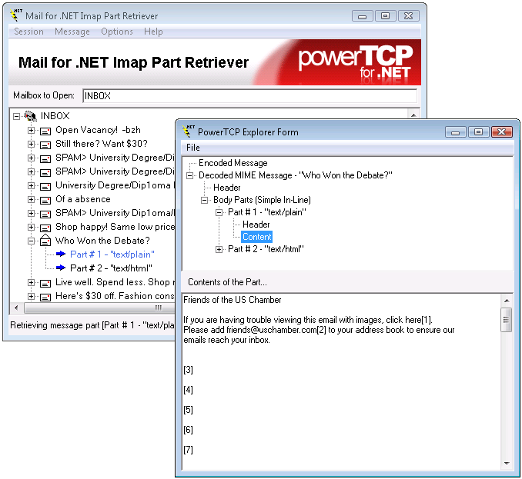Maximize the PowerTCP Explorer Form window
Screen dimensions: 522x479
pyautogui.click(x=478, y=132)
